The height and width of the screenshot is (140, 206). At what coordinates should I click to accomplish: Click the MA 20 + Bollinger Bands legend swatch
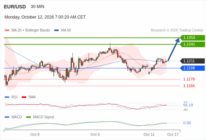(7, 30)
